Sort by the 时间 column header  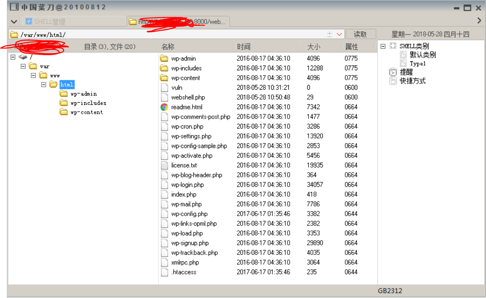pos(243,47)
